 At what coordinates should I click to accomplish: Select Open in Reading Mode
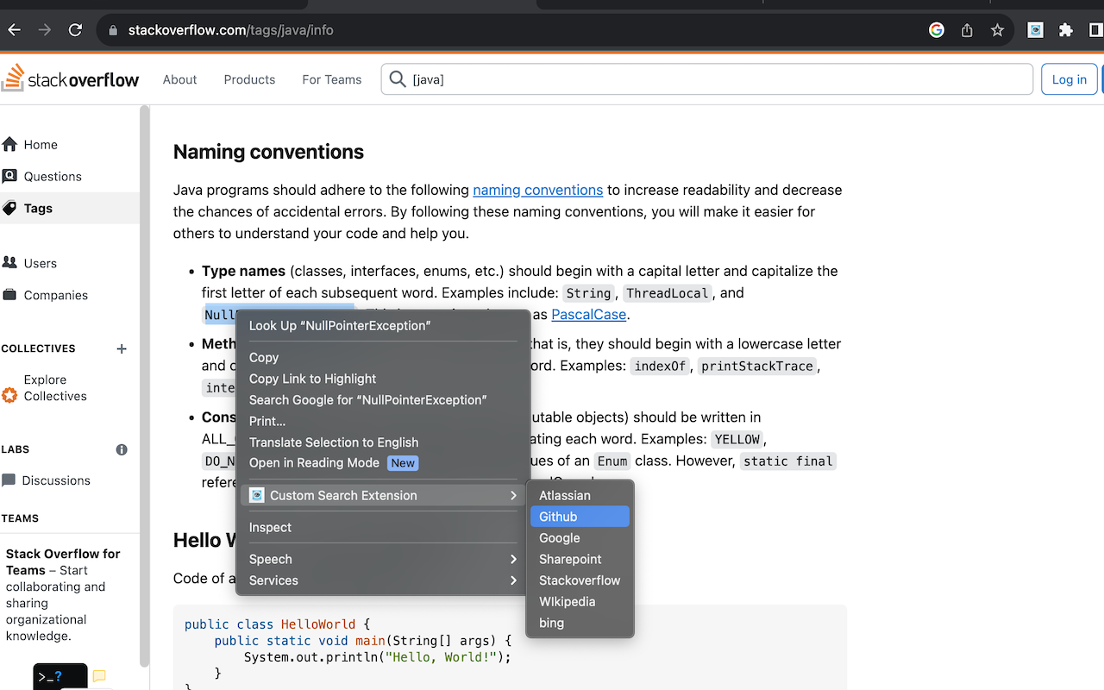pos(314,463)
